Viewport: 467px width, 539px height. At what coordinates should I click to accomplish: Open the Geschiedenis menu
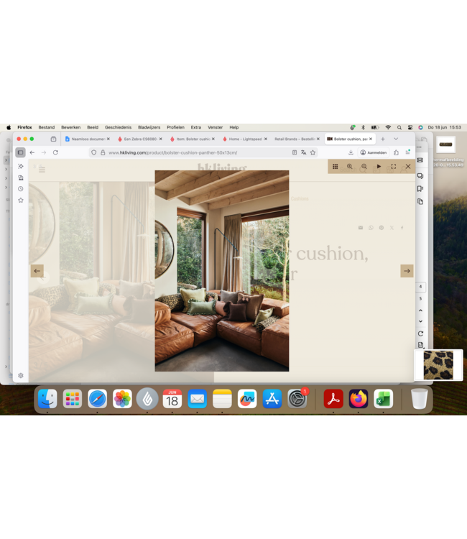point(119,127)
